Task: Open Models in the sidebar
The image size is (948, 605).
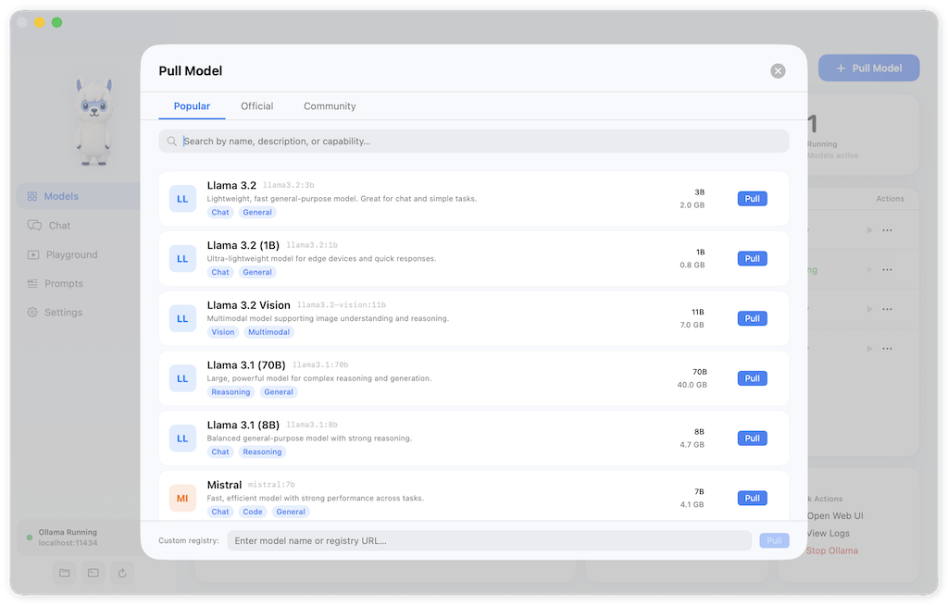Action: (x=79, y=196)
